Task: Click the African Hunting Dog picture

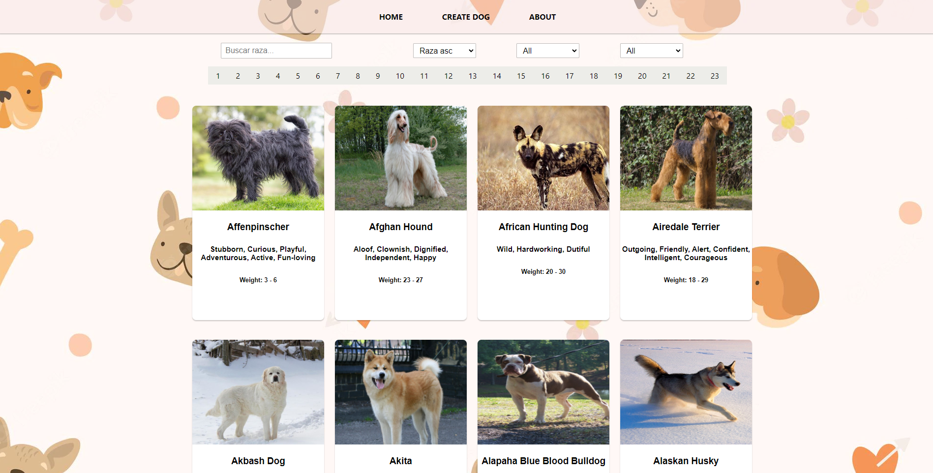Action: click(543, 158)
